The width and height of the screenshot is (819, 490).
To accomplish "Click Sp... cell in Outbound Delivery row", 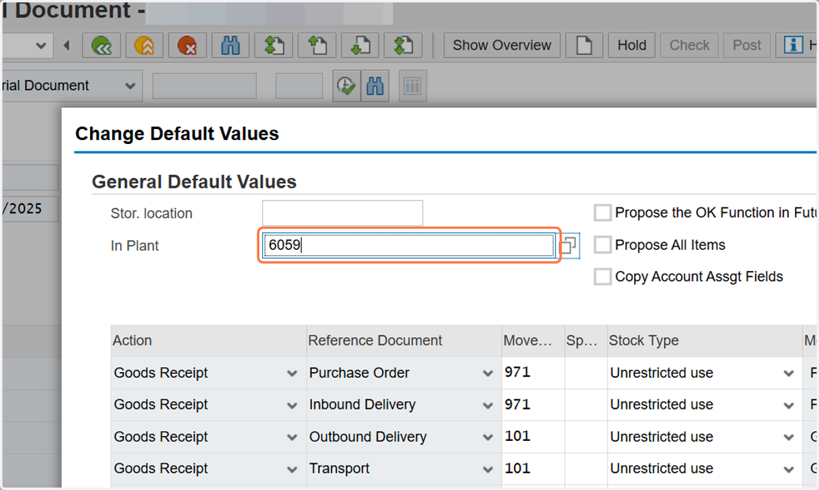I will coord(586,437).
